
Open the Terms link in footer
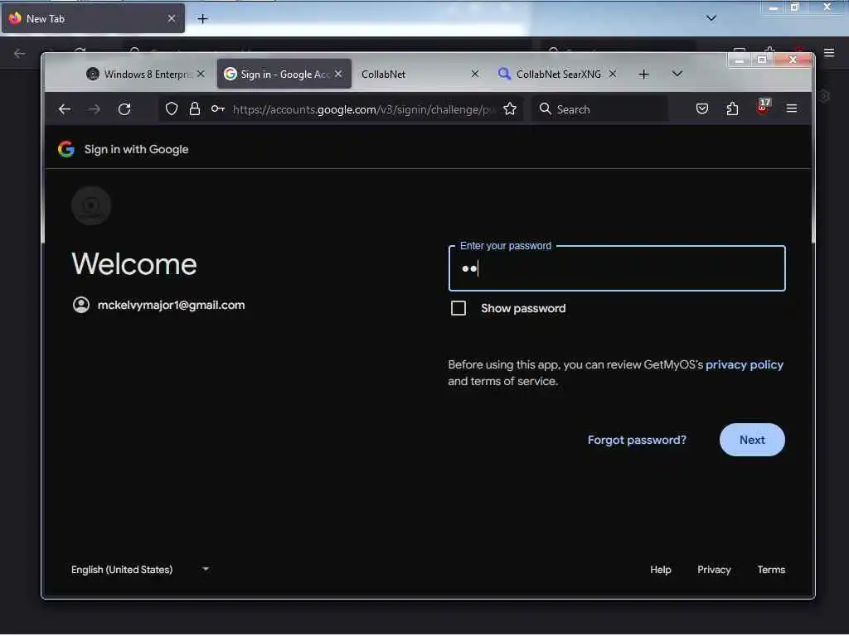coord(771,570)
